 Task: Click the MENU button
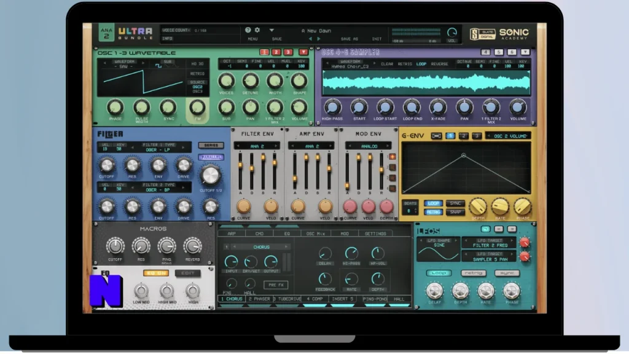coord(252,39)
